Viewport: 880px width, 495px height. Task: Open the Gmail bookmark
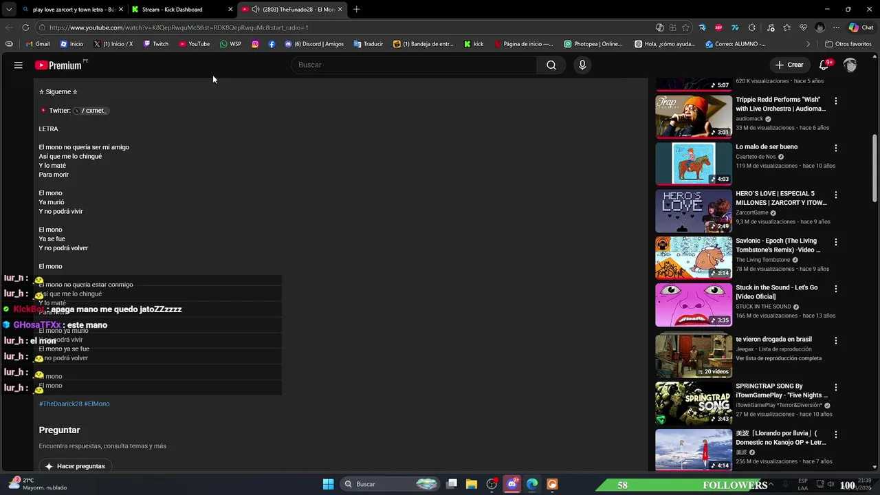click(38, 44)
